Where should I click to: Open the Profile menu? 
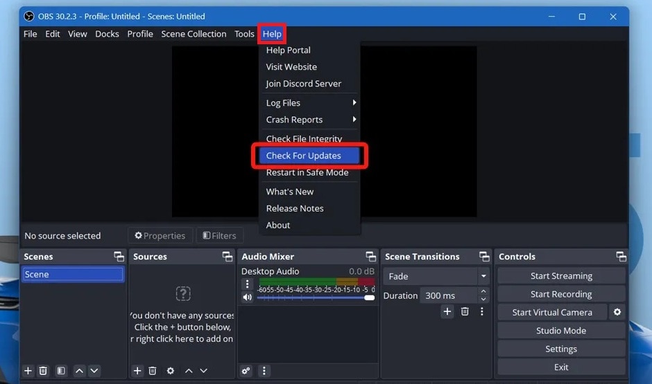click(x=140, y=34)
